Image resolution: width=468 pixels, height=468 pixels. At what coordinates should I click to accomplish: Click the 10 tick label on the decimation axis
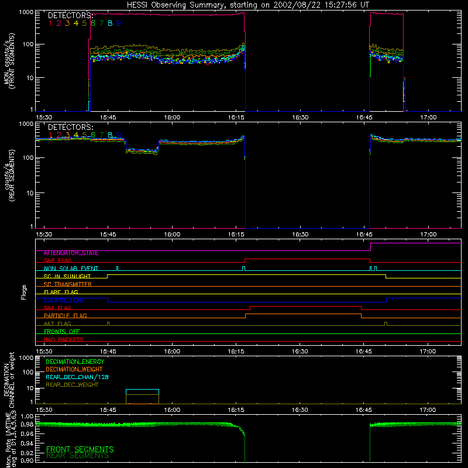(x=30, y=388)
